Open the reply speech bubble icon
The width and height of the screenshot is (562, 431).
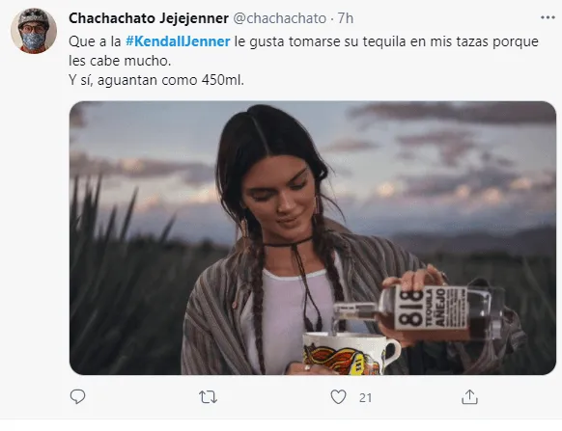(x=77, y=396)
